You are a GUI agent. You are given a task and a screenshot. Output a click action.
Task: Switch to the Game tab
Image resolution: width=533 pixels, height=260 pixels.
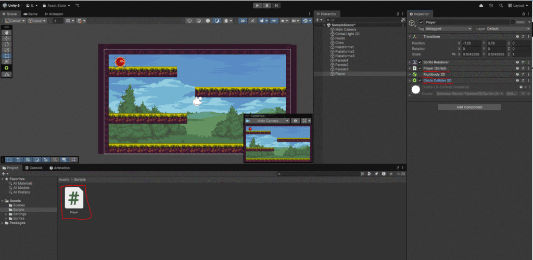[x=31, y=14]
